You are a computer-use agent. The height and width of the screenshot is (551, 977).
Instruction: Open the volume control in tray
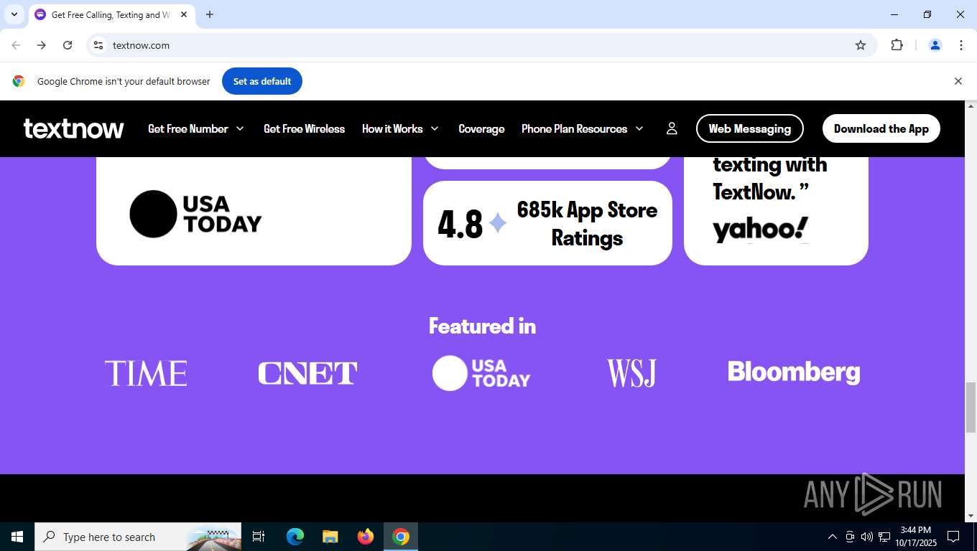(x=867, y=537)
